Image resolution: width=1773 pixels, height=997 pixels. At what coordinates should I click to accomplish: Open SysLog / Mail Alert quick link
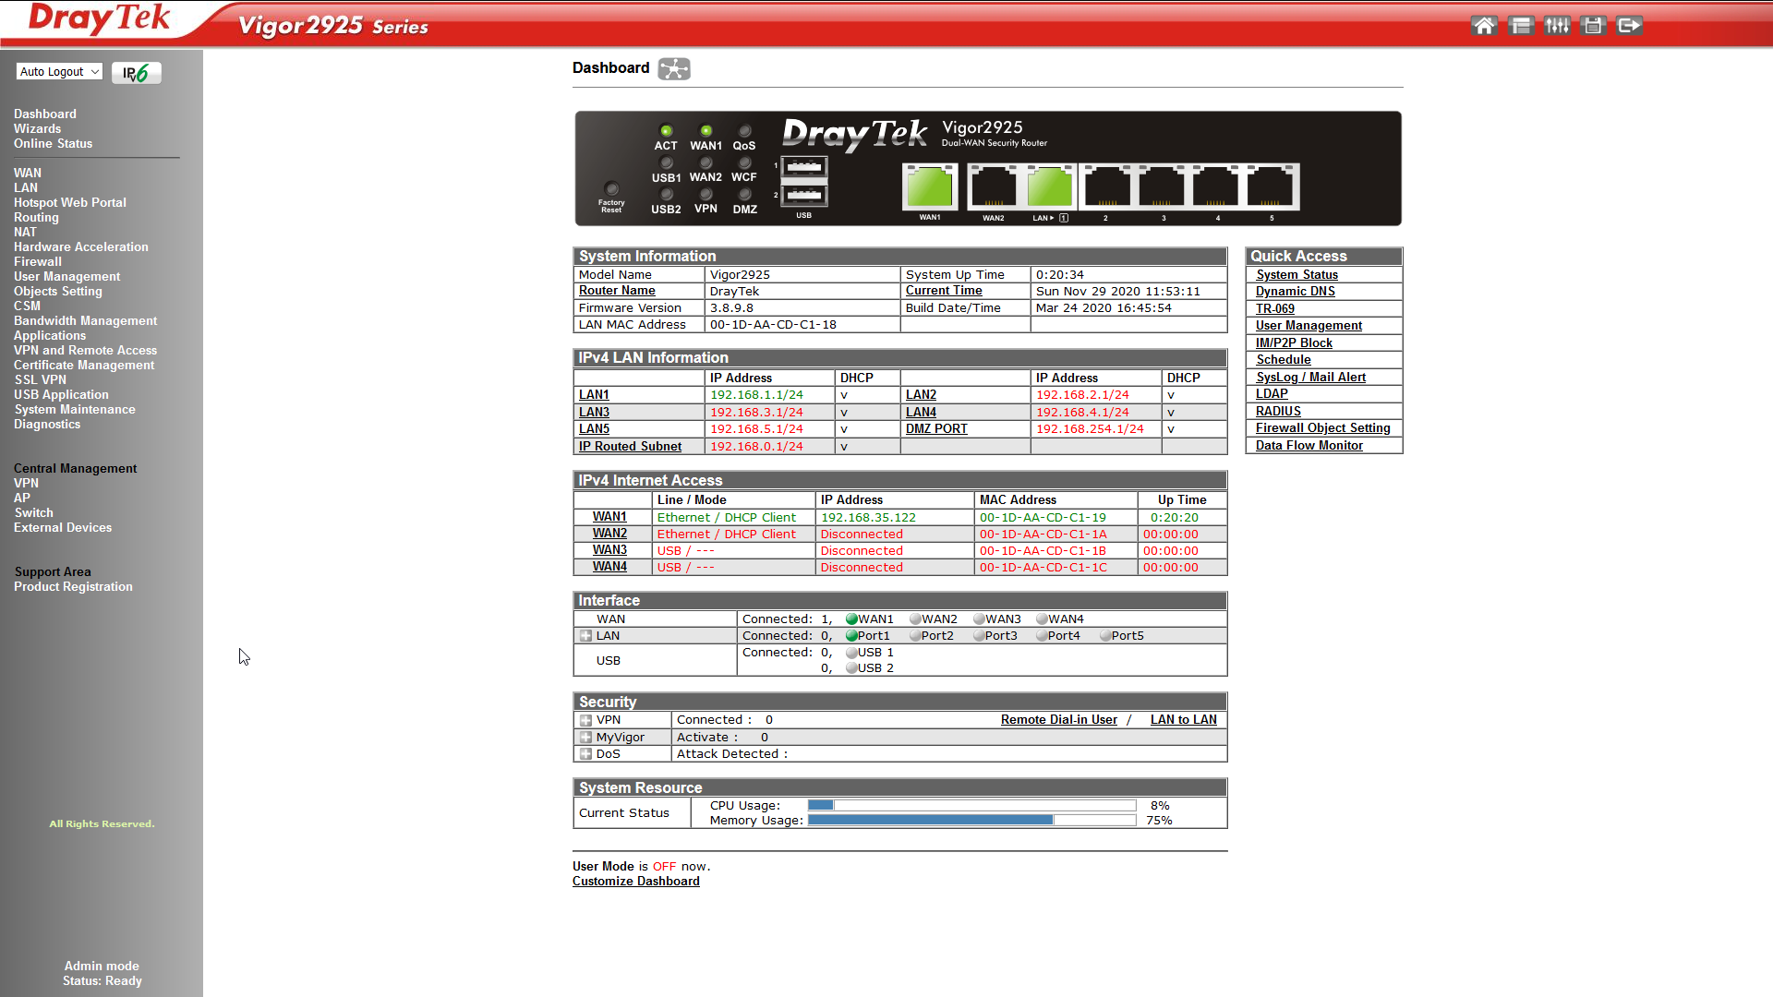click(x=1310, y=378)
